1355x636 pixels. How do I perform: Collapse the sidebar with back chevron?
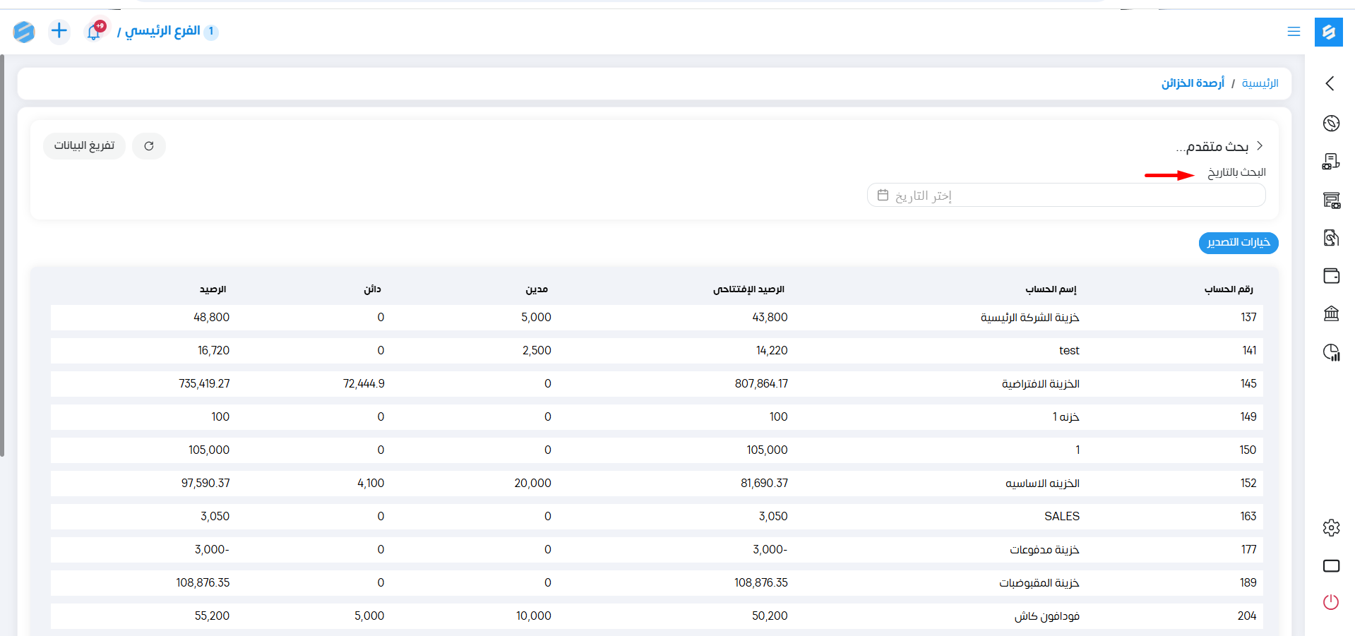[1330, 83]
